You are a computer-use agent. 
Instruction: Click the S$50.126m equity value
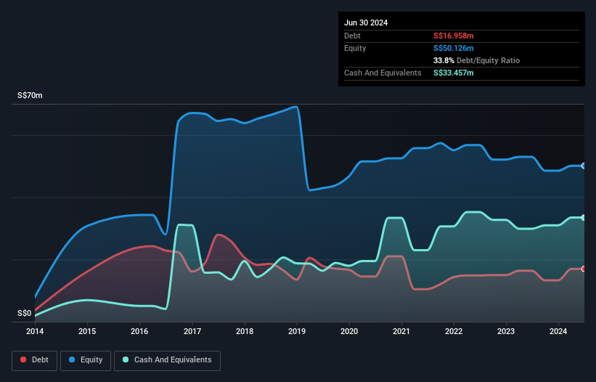[x=454, y=48]
